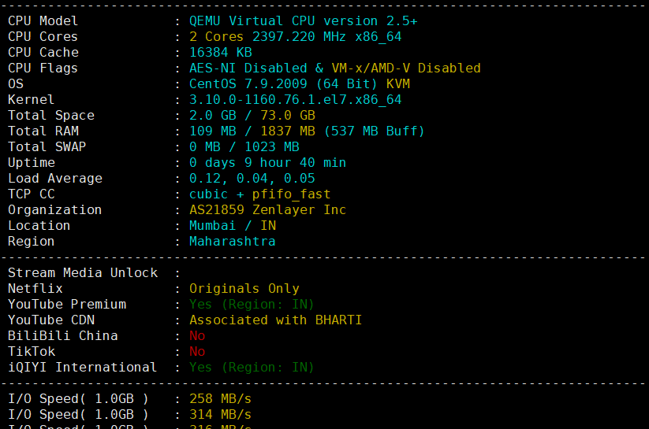Screen dimensions: 649x429
Task: Click region value 'Maharashtra'
Action: tap(232, 242)
